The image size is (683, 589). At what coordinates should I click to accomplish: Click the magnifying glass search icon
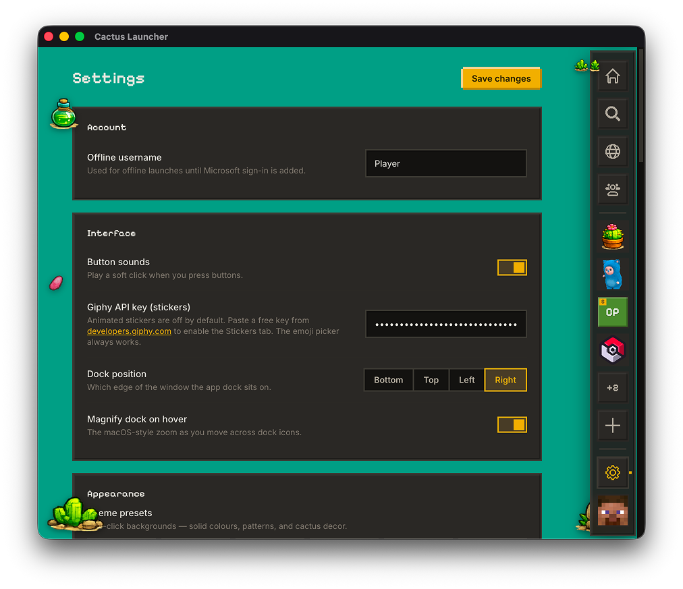pyautogui.click(x=612, y=114)
